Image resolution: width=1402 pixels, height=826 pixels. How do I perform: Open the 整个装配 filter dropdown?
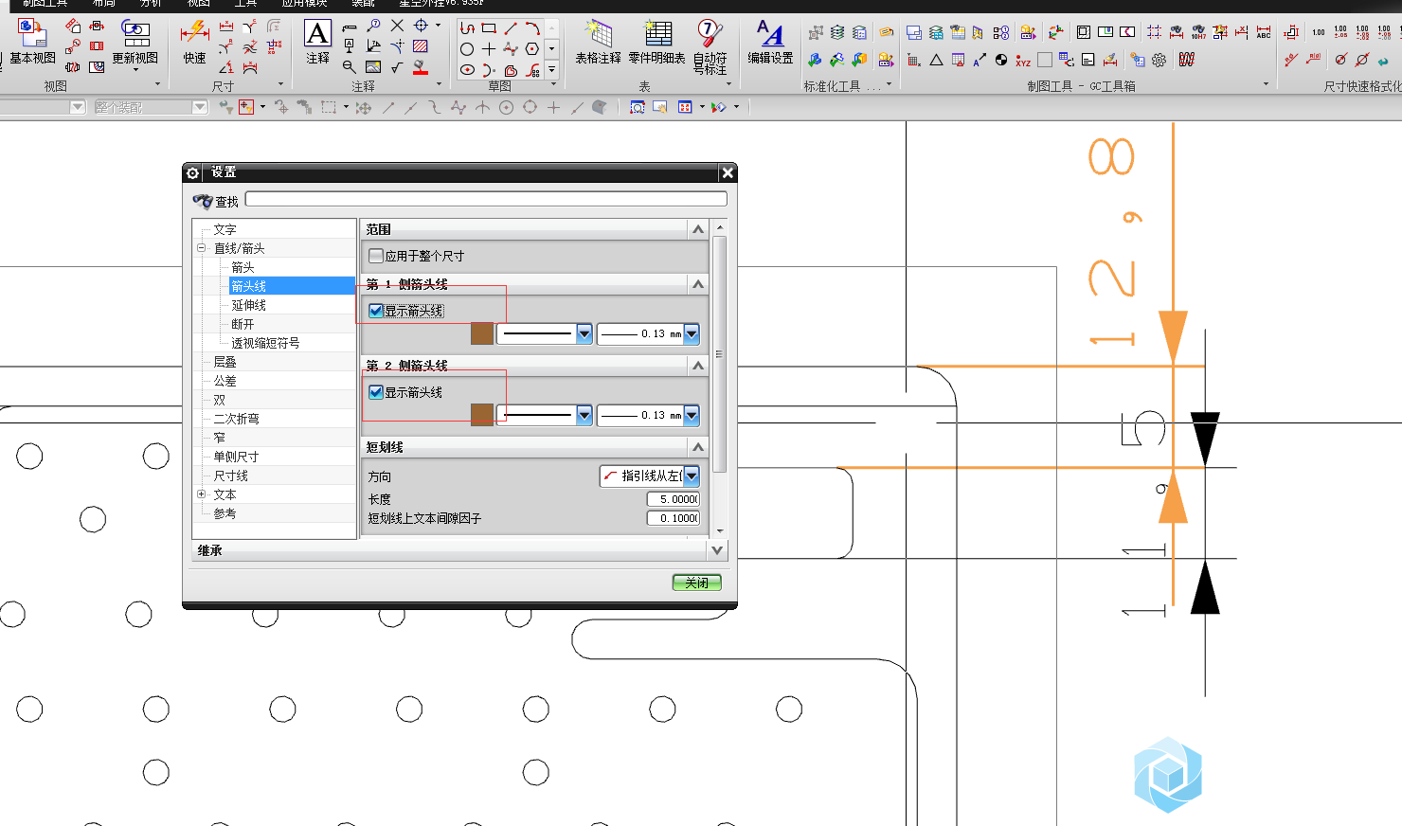(200, 108)
